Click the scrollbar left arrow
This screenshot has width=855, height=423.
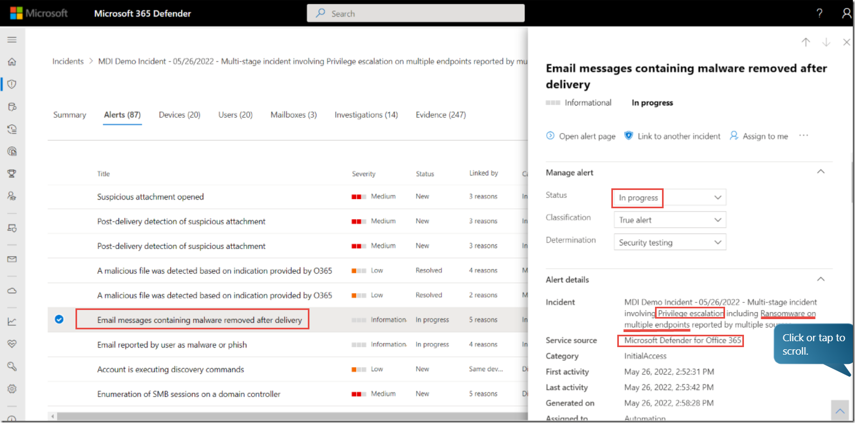pos(52,417)
